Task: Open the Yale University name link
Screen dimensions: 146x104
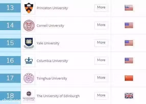Action: coord(48,43)
